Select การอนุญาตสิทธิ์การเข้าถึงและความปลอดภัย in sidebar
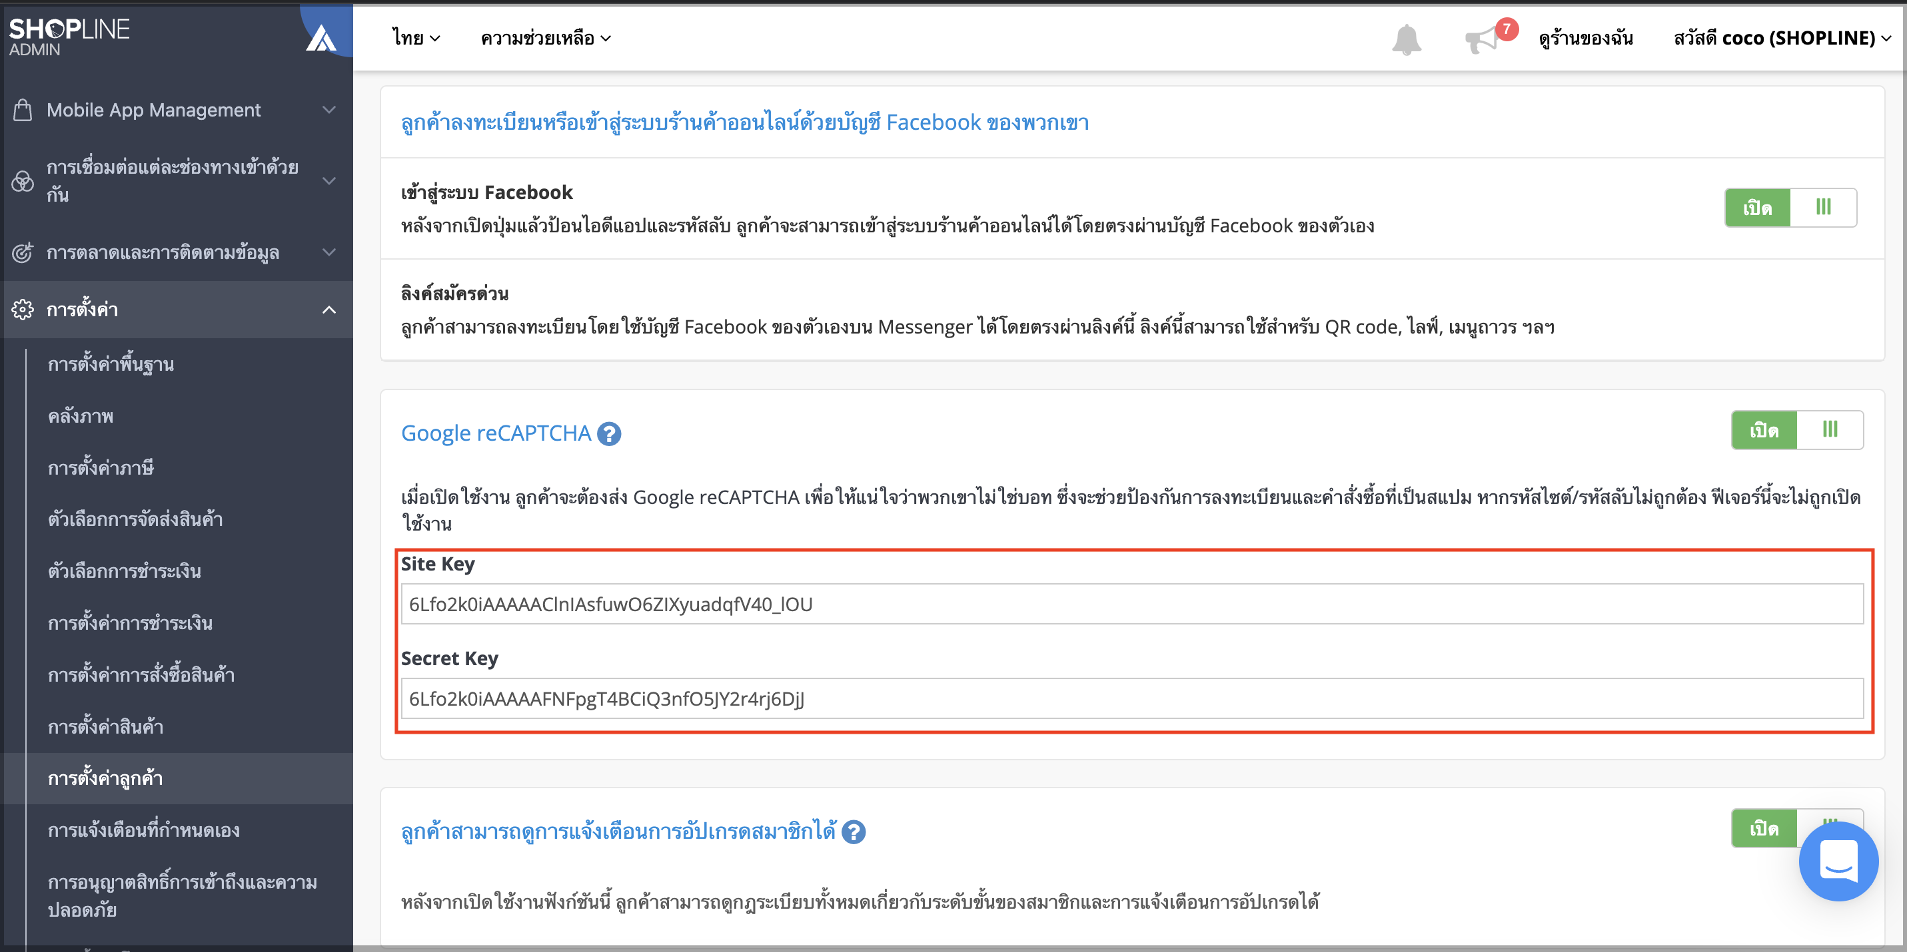The height and width of the screenshot is (952, 1907). 182,896
